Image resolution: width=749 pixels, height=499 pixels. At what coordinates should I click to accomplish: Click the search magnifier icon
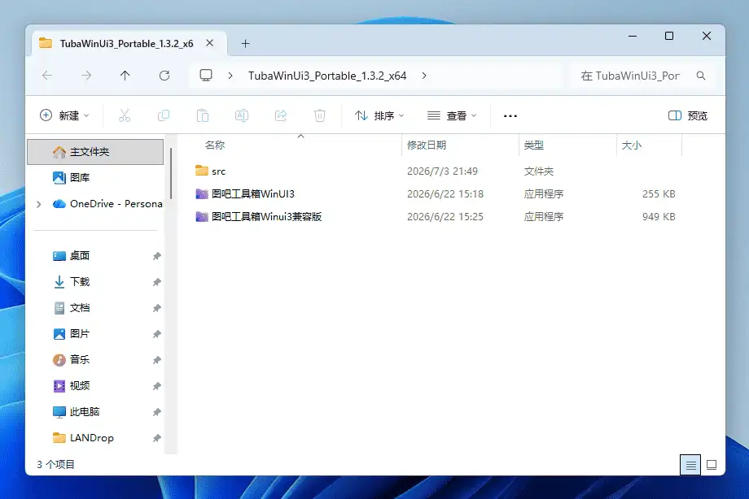tap(701, 76)
